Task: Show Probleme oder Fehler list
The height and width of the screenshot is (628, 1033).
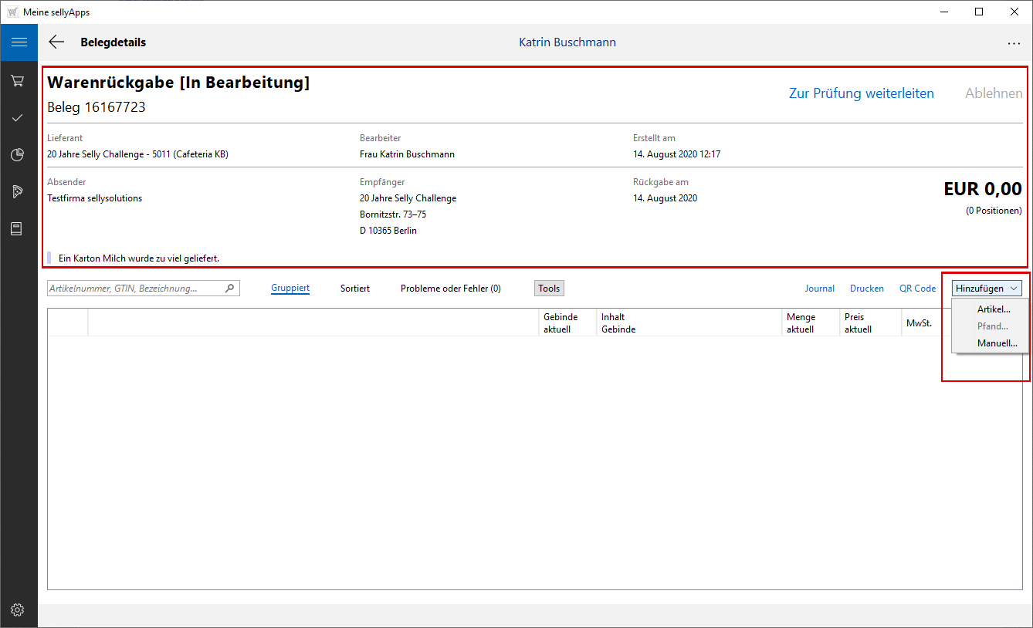Action: point(450,289)
